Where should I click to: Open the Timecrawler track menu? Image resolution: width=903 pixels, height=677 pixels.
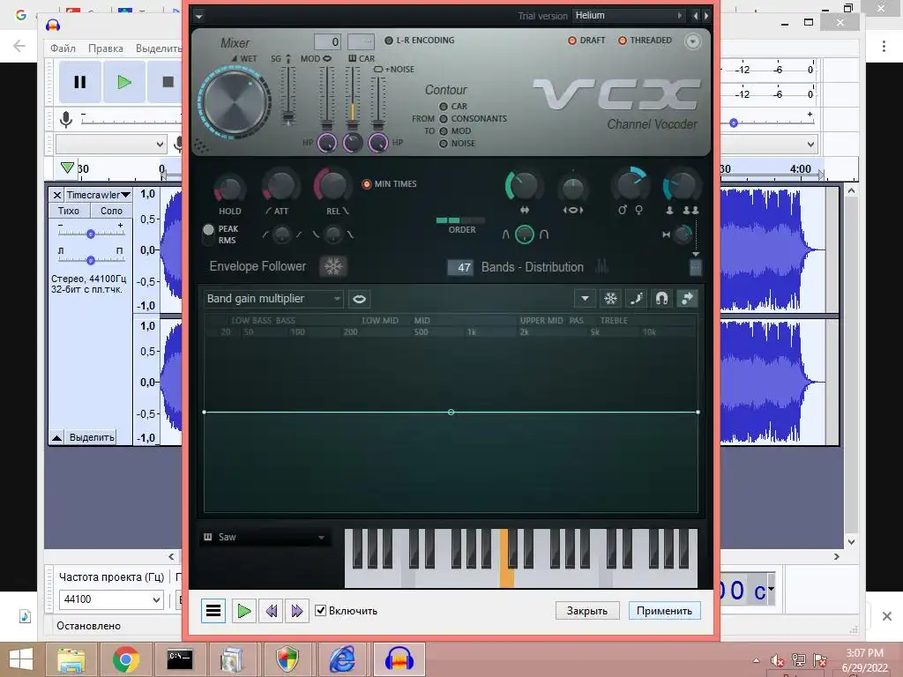(98, 195)
